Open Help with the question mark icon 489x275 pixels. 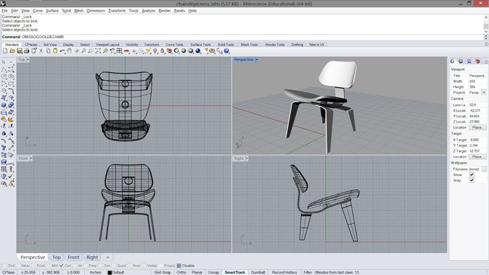[x=227, y=51]
